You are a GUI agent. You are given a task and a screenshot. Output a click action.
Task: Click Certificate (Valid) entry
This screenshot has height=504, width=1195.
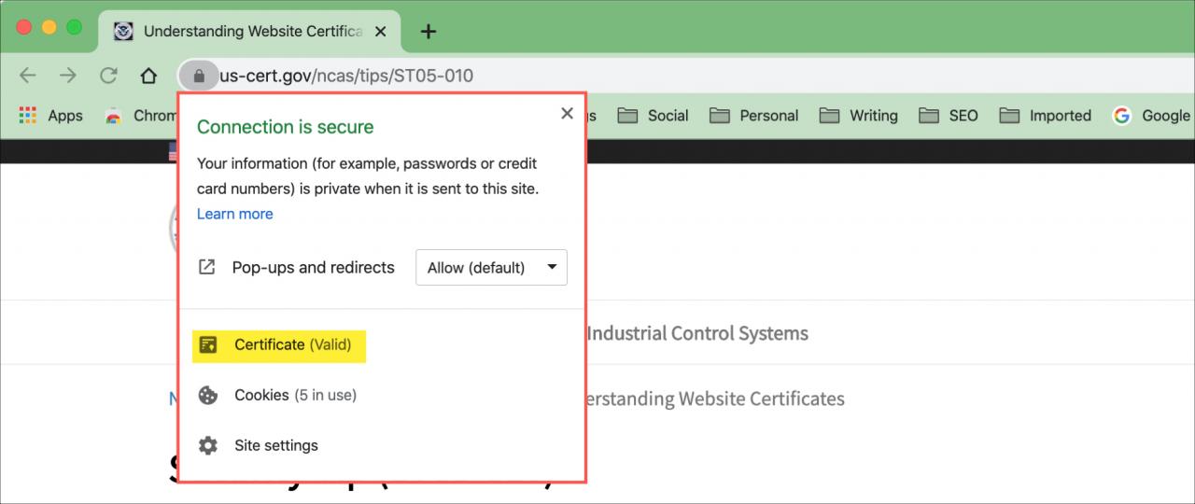[279, 344]
